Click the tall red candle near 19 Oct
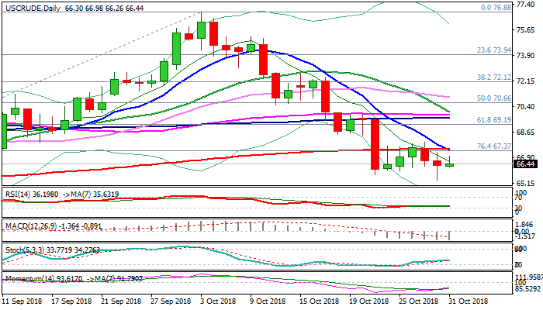 375,144
